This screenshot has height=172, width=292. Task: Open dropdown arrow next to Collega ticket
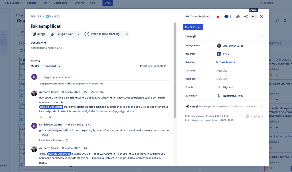pos(79,34)
